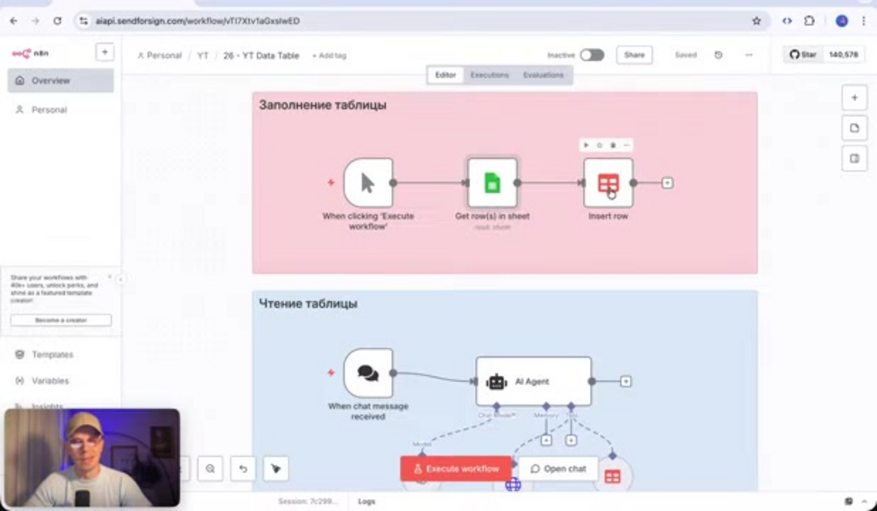
Task: Open the chat message trigger node
Action: click(x=368, y=373)
